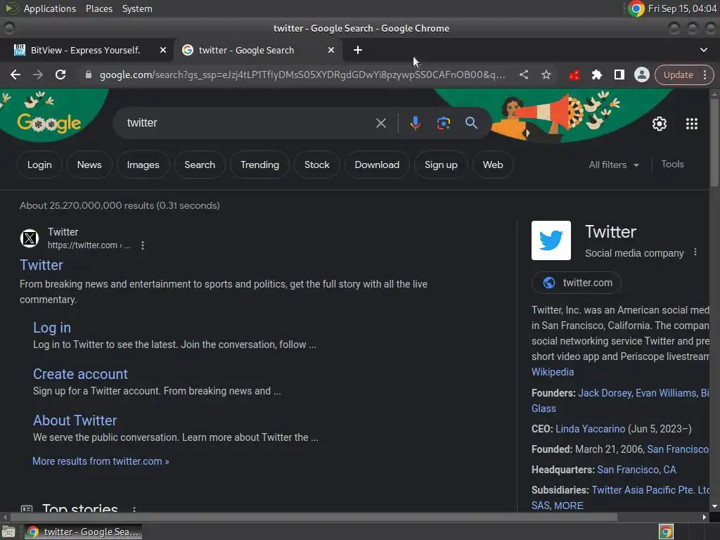Close the twitter Google Search tab
Screen dimensions: 720x540
pyautogui.click(x=331, y=50)
